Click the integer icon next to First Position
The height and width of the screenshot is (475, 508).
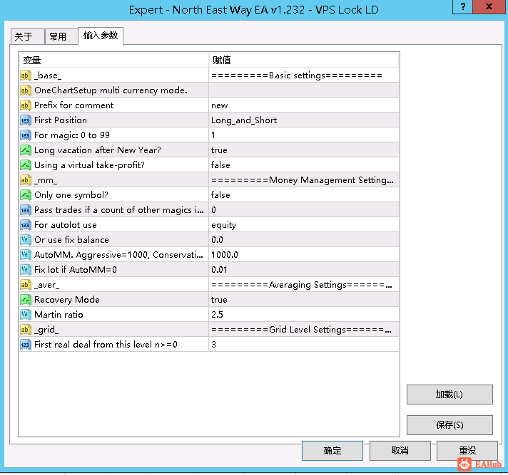click(x=25, y=120)
